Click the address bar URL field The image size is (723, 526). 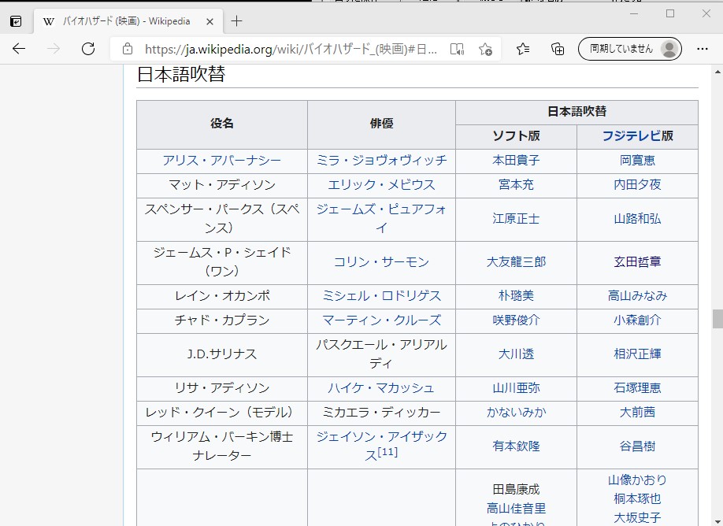coord(291,49)
